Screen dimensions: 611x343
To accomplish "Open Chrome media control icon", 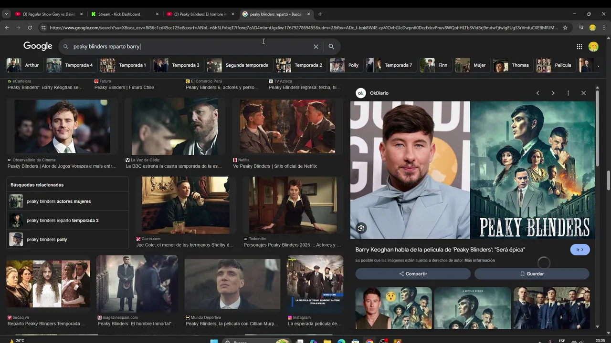I will click(581, 28).
